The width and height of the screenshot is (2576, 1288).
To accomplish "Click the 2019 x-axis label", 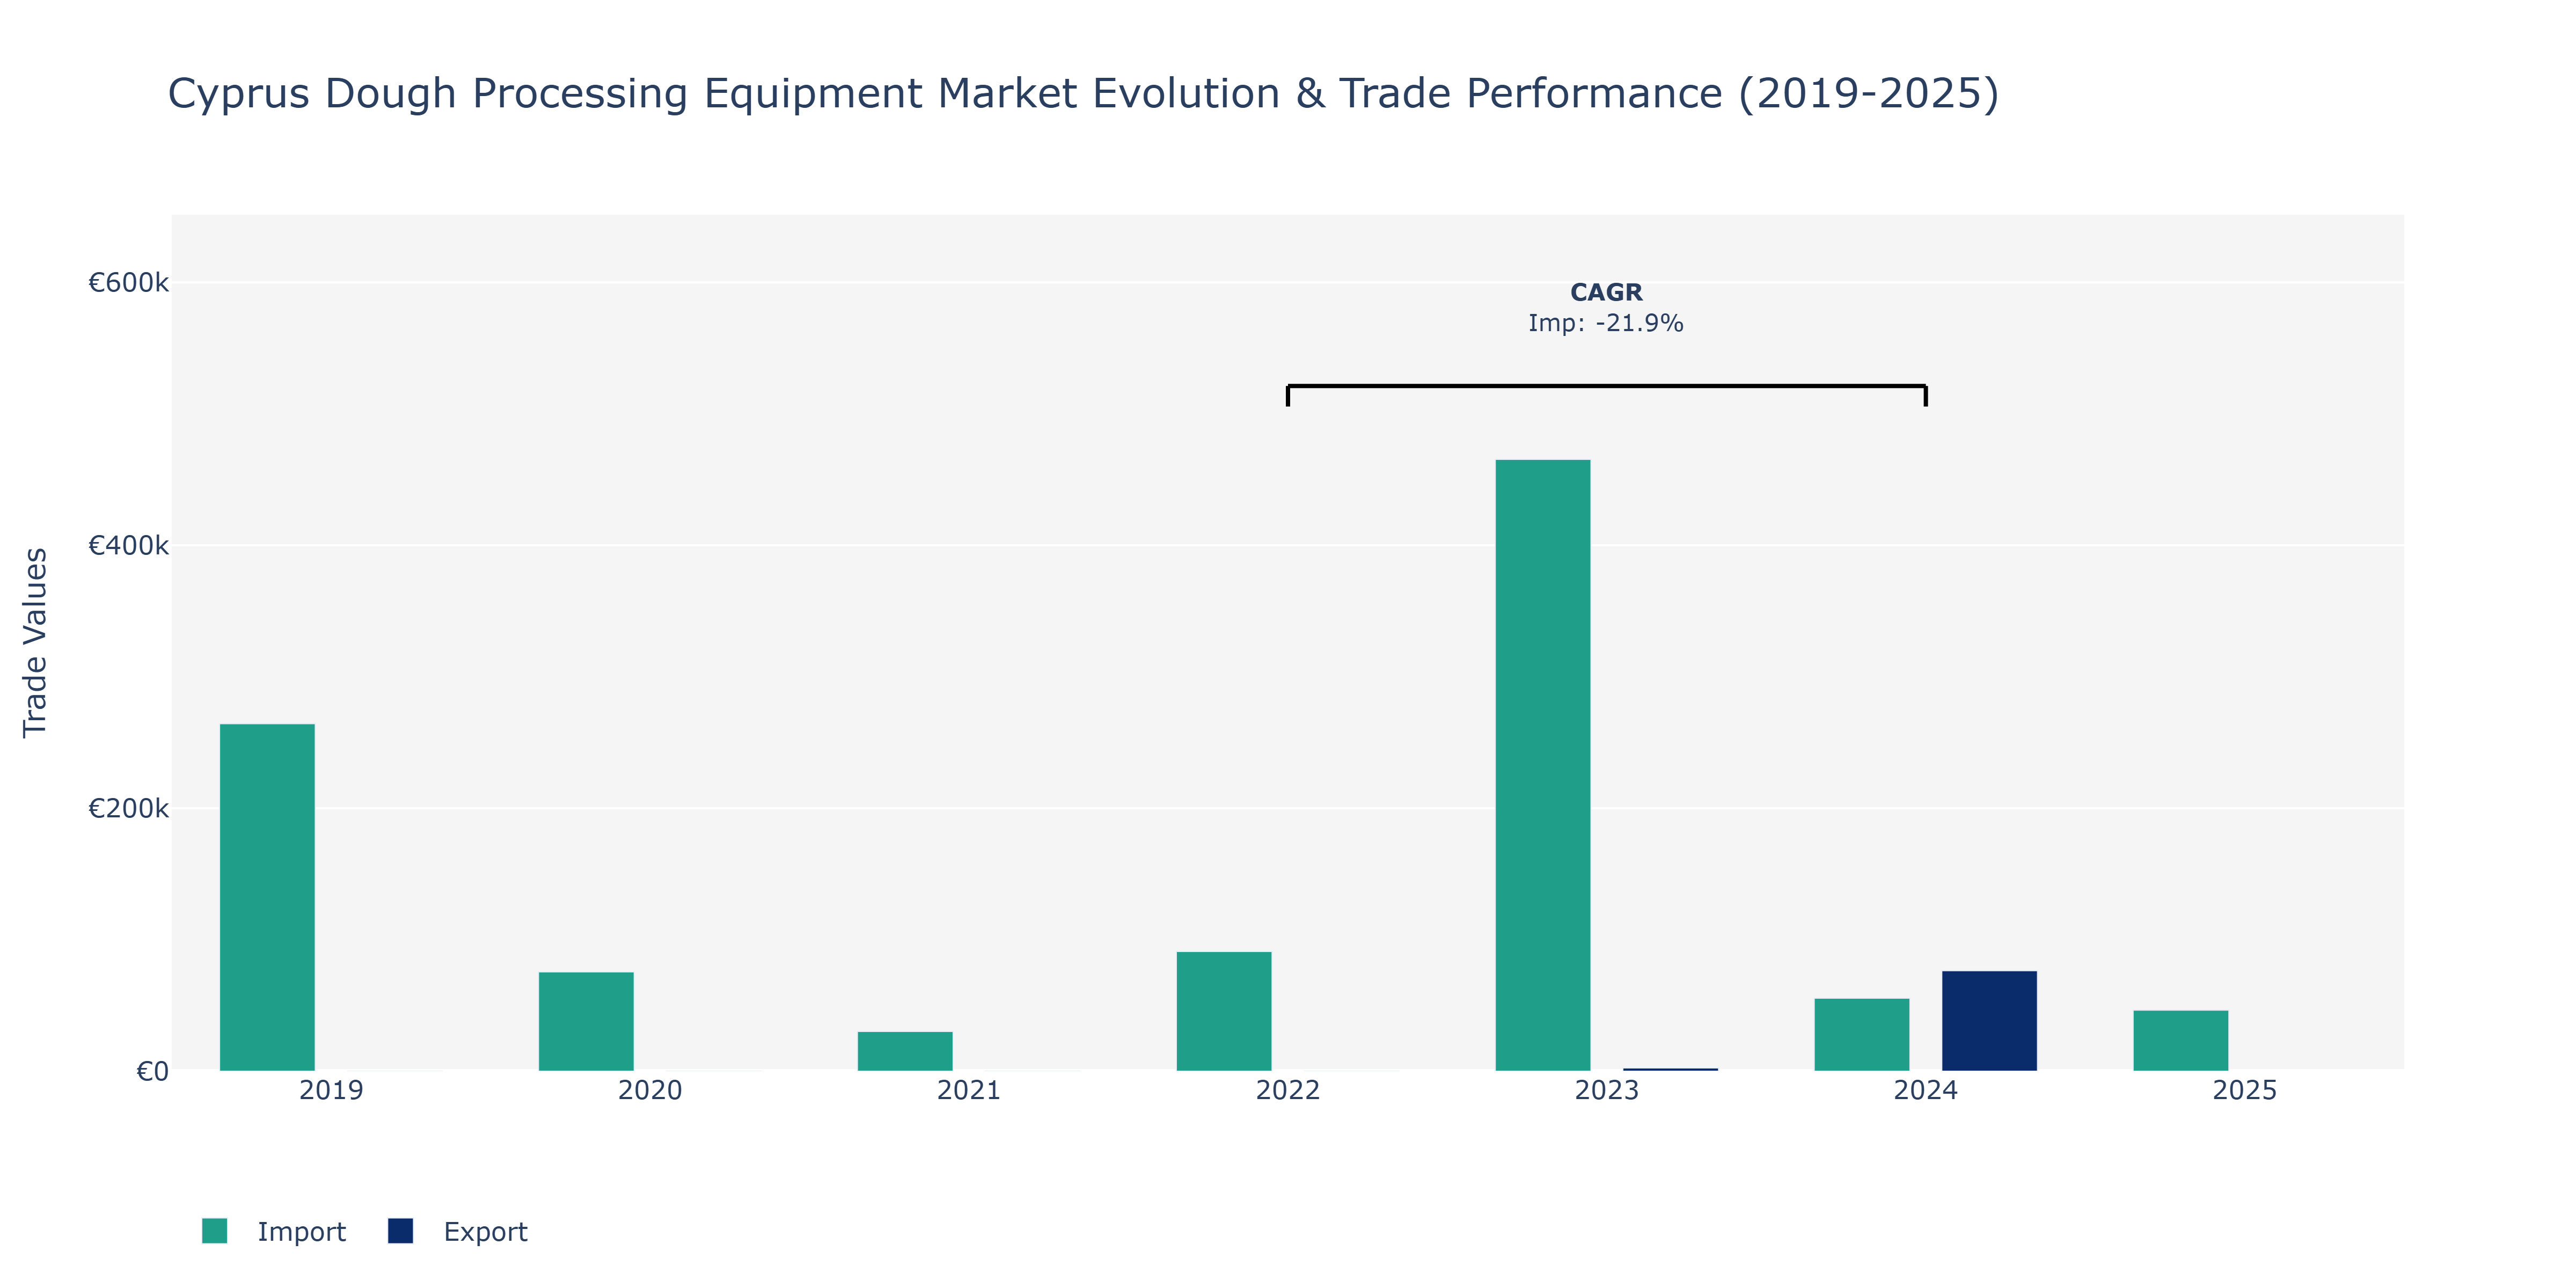I will pyautogui.click(x=331, y=1090).
